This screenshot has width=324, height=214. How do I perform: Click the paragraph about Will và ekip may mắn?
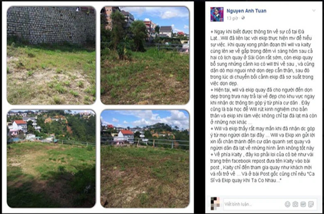[x=263, y=138]
